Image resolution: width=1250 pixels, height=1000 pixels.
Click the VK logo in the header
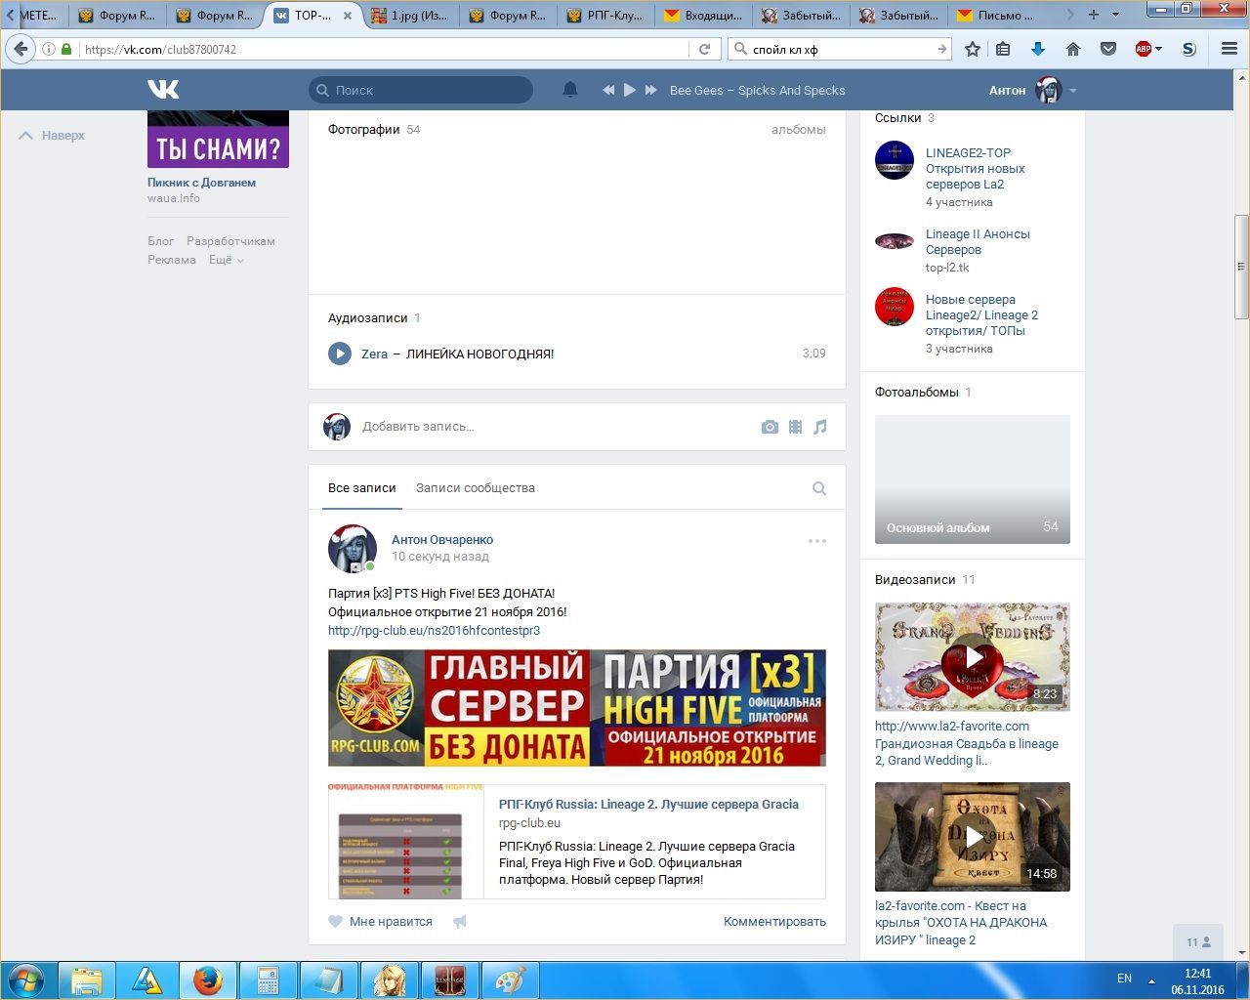tap(163, 90)
